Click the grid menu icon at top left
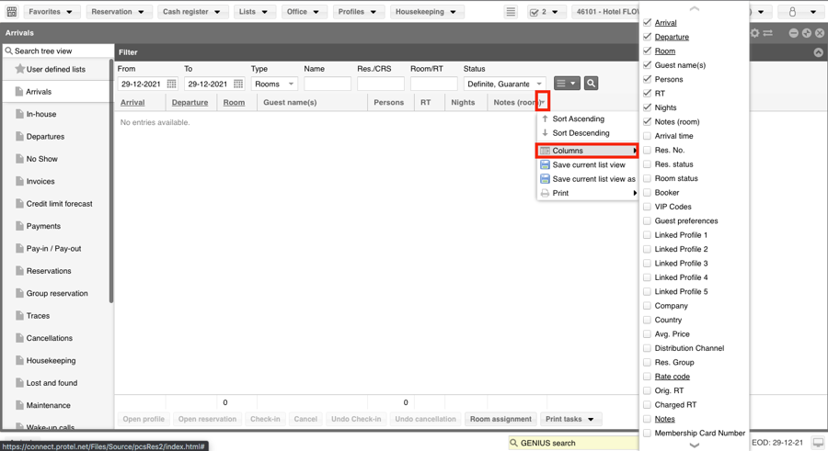 point(11,12)
